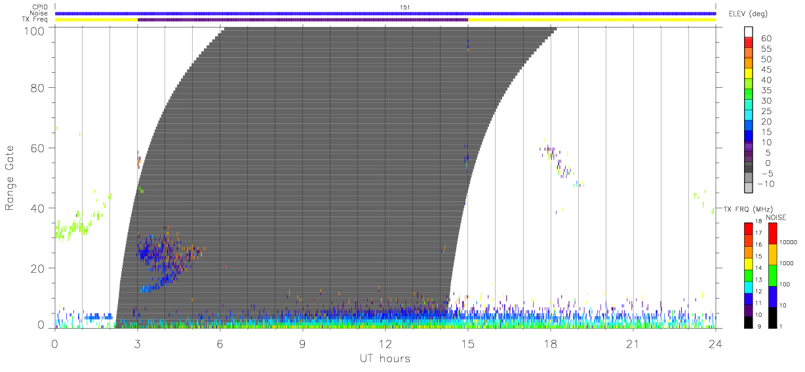Click the ELEV (deg) legend title

point(749,14)
